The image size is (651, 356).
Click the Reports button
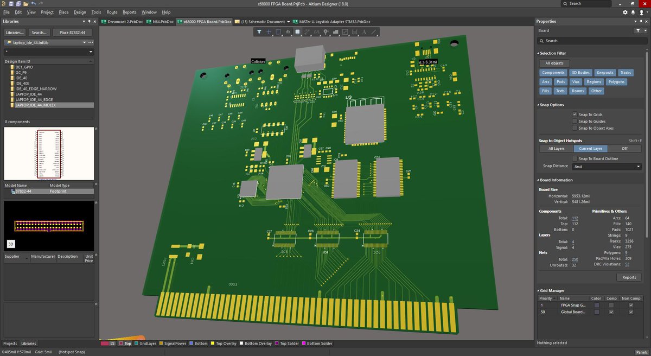pos(629,277)
